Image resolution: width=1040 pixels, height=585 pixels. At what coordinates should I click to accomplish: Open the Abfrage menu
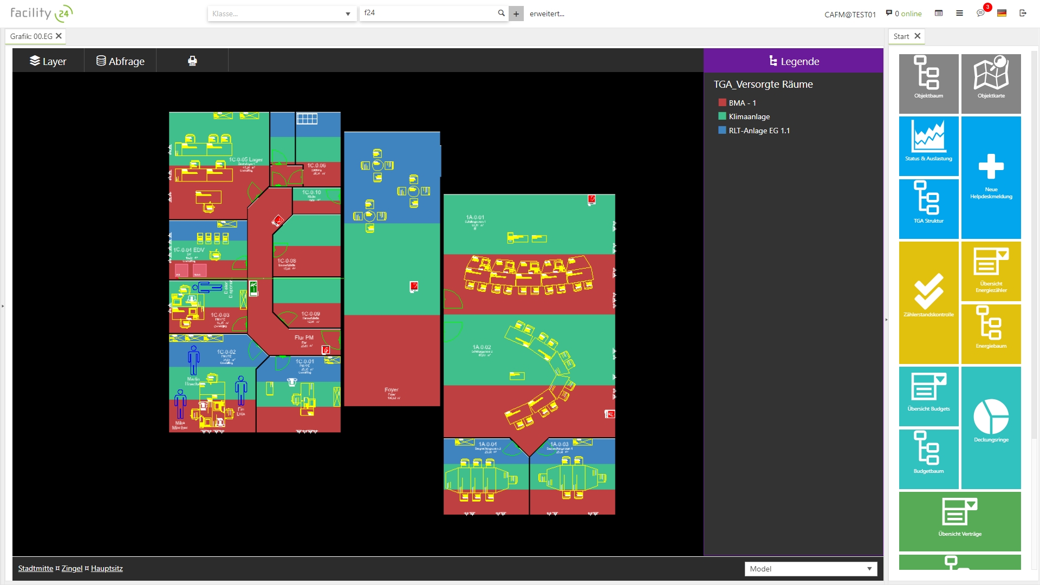[120, 61]
